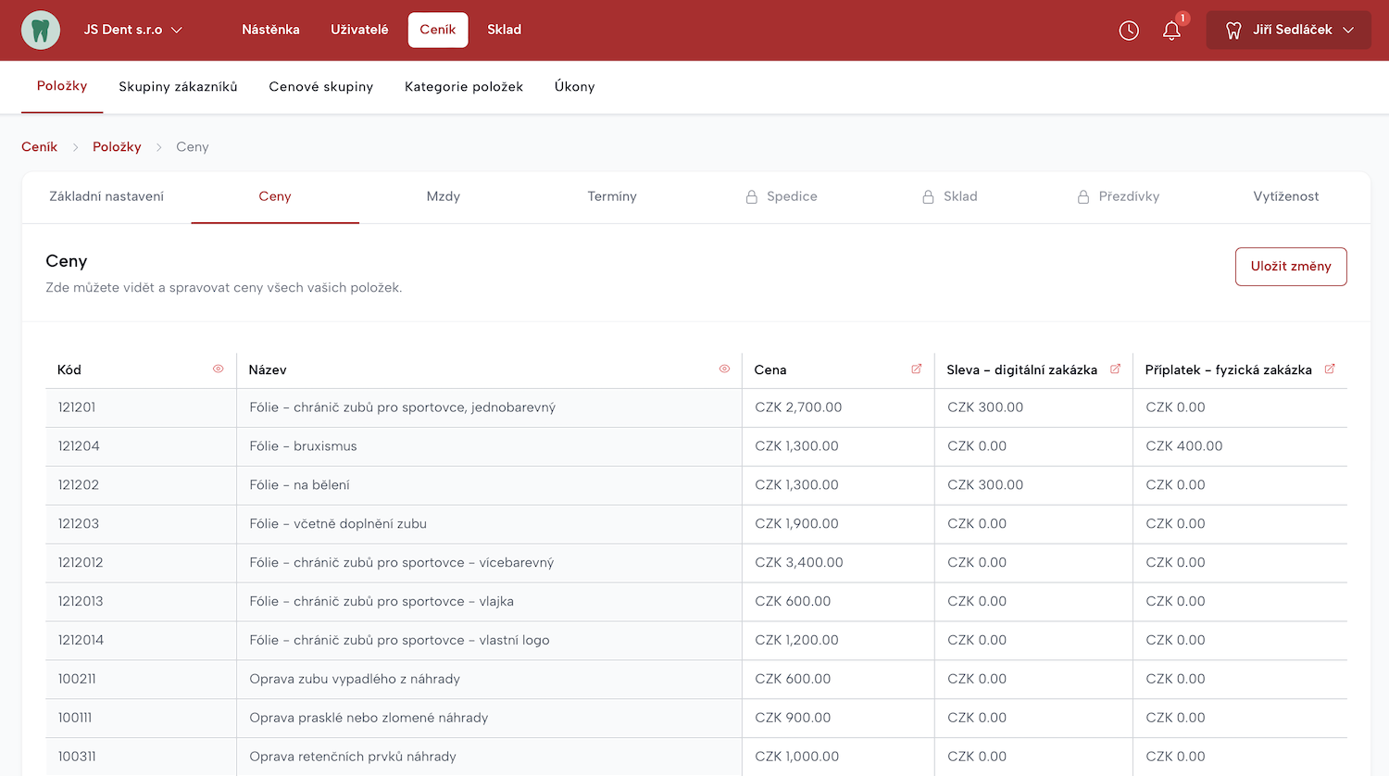Open Uživatelé in top menu
This screenshot has height=776, width=1389.
pos(359,30)
